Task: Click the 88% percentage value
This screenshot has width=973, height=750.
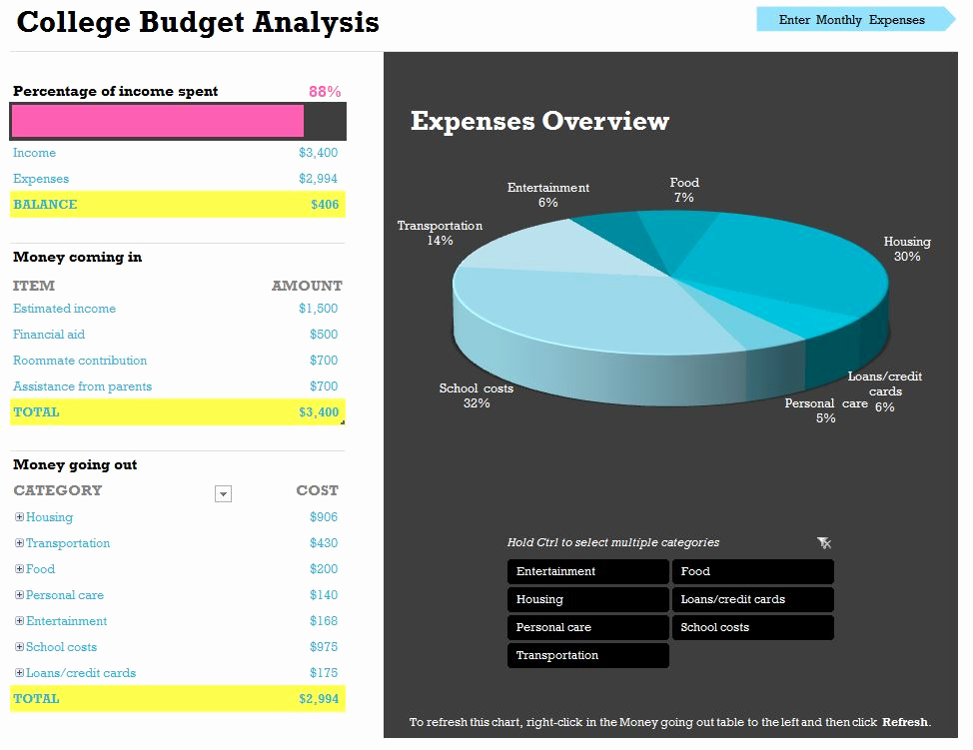Action: click(325, 92)
